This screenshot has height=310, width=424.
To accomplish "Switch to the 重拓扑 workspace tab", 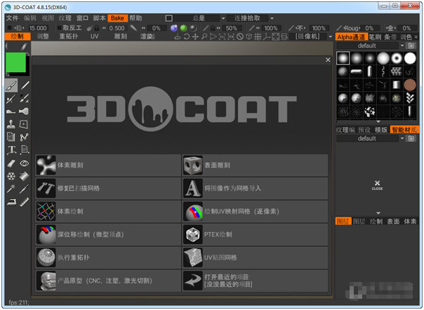I will 69,36.
